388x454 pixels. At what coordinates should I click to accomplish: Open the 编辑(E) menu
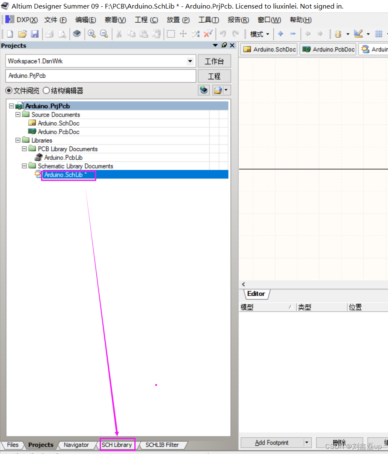86,20
